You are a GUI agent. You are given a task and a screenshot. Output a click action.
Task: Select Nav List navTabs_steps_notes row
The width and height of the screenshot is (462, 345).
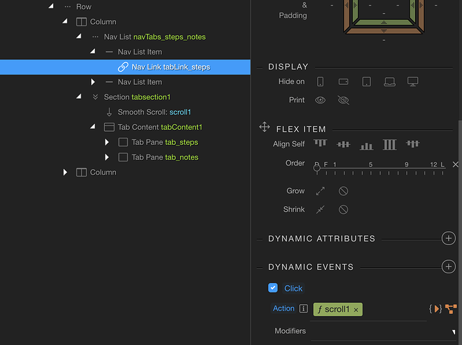pos(125,37)
